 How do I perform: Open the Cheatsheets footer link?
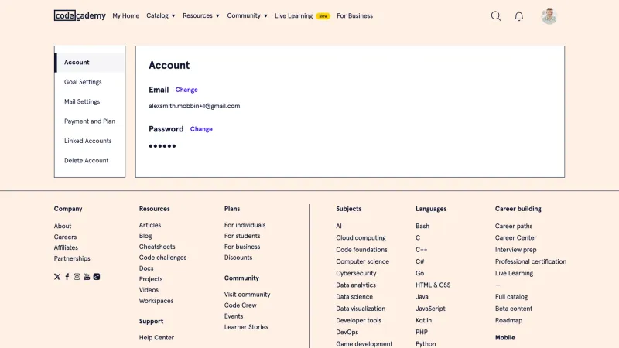(157, 247)
